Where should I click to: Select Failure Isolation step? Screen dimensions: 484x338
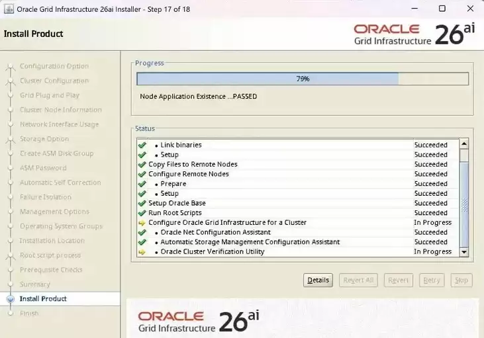click(46, 196)
